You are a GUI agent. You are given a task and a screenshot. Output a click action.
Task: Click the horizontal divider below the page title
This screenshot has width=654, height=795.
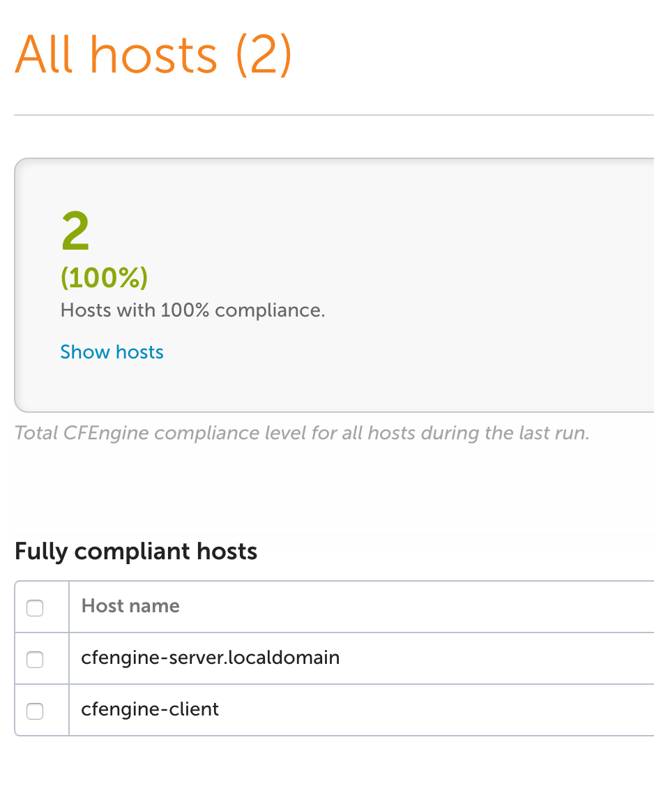click(x=333, y=115)
